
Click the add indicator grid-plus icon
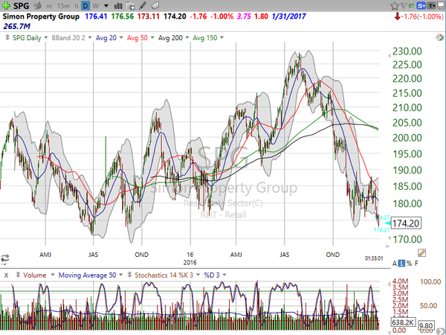(x=131, y=6)
